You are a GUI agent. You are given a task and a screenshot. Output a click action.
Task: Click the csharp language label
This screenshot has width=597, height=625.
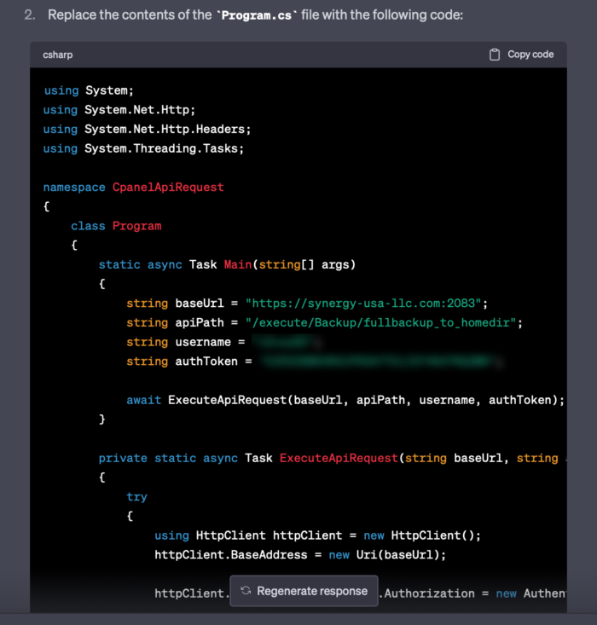[x=58, y=55]
